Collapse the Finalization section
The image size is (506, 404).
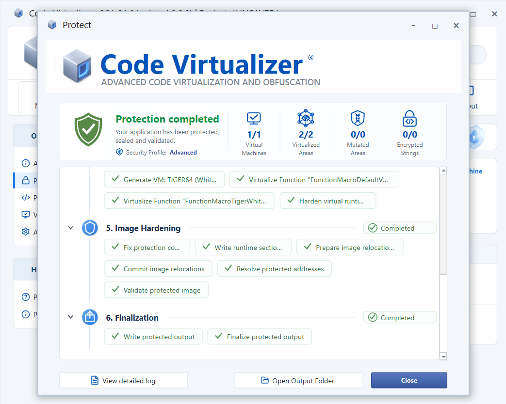(71, 317)
